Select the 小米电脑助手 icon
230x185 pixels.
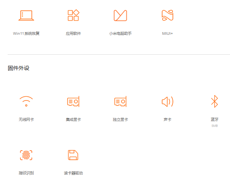[x=120, y=16]
